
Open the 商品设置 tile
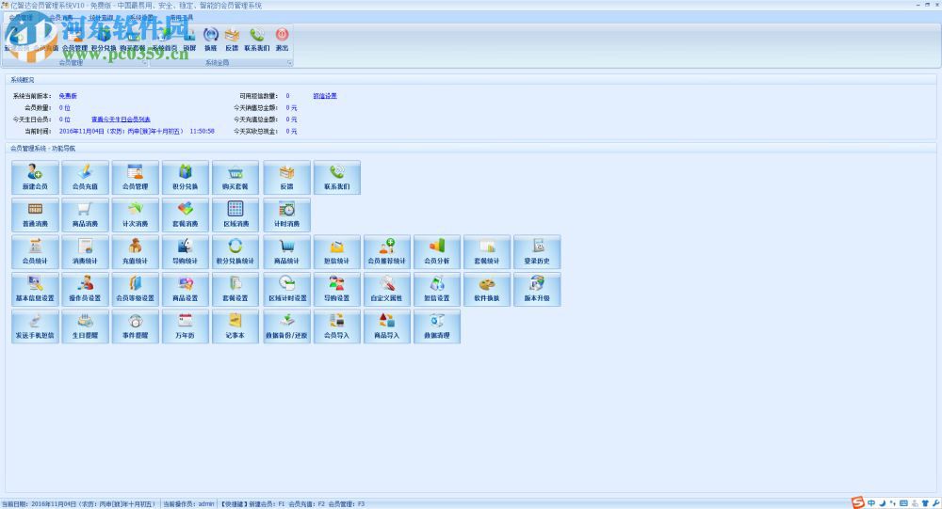(x=185, y=289)
